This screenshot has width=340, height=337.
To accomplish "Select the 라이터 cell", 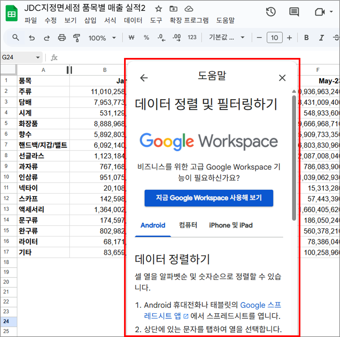I will click(x=43, y=241).
